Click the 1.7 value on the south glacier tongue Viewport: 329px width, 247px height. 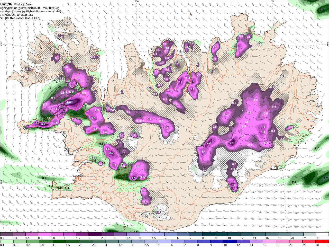(233, 186)
